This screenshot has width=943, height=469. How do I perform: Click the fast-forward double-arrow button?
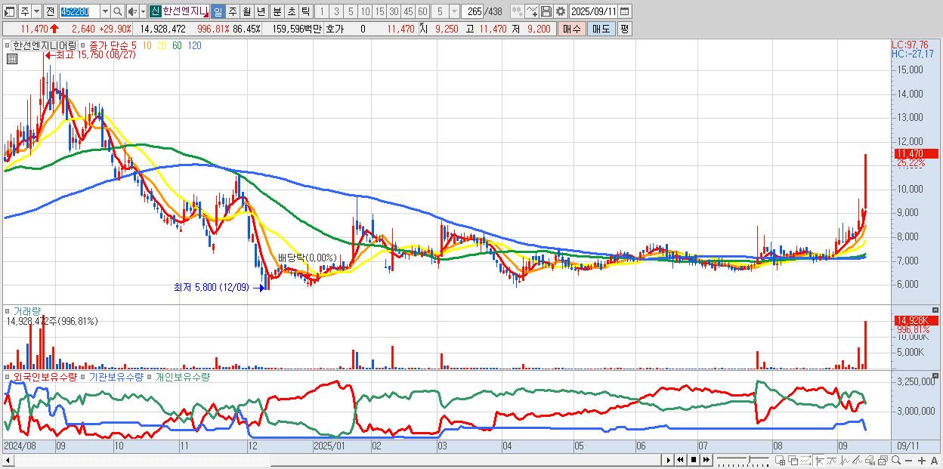click(x=706, y=460)
